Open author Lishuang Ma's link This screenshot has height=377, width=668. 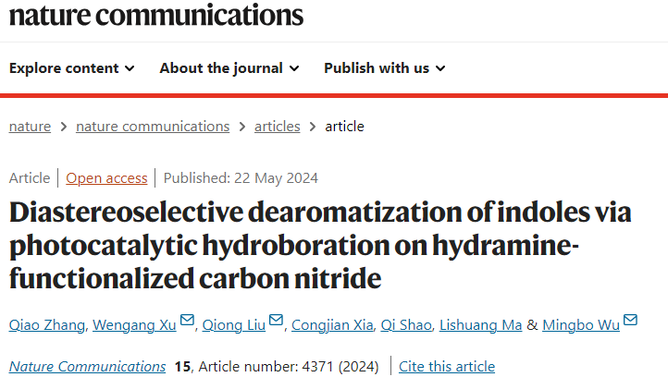[x=480, y=325]
